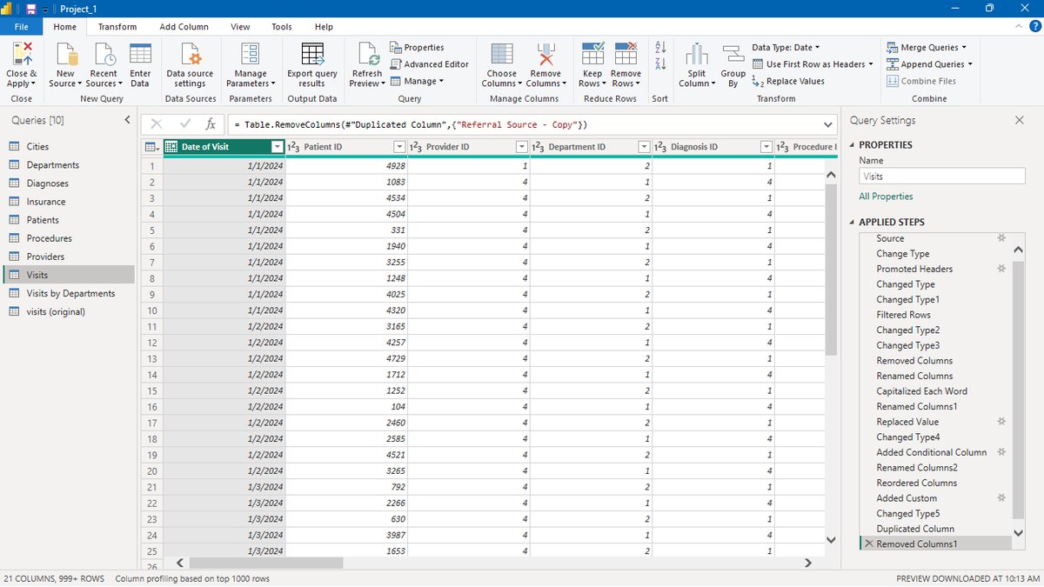The height and width of the screenshot is (587, 1044).
Task: Open the File tab
Action: click(x=21, y=27)
